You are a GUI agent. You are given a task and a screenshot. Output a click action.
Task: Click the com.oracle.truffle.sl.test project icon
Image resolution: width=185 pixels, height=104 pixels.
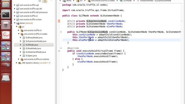[x=18, y=19]
